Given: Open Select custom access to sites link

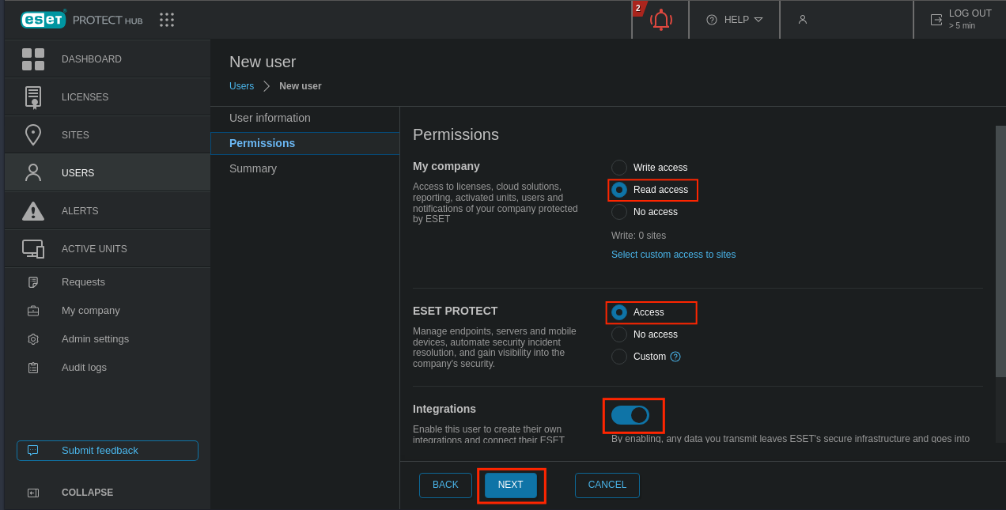Looking at the screenshot, I should click(x=673, y=255).
